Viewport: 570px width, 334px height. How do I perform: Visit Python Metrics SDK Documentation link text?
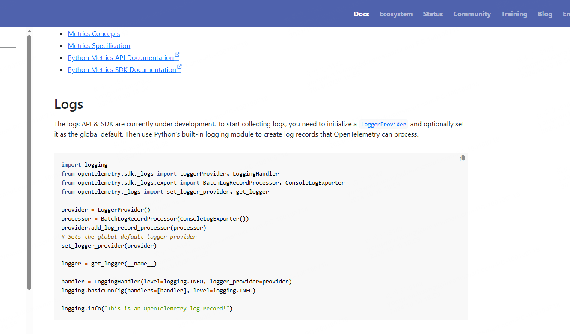122,70
